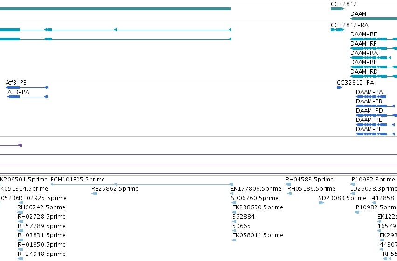Select the CG32812 gene arrow glyph
The height and width of the screenshot is (261, 397).
click(337, 9)
